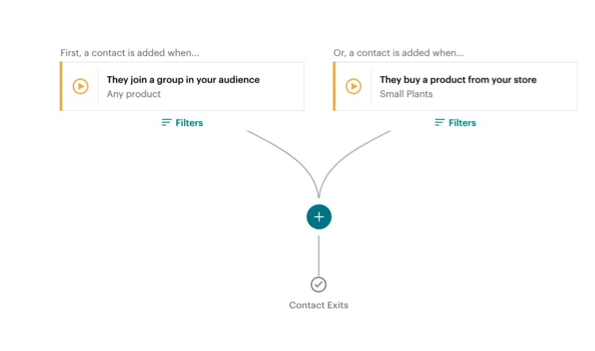Open the Filters link below the buy-product trigger
This screenshot has width=595, height=351.
(x=462, y=123)
